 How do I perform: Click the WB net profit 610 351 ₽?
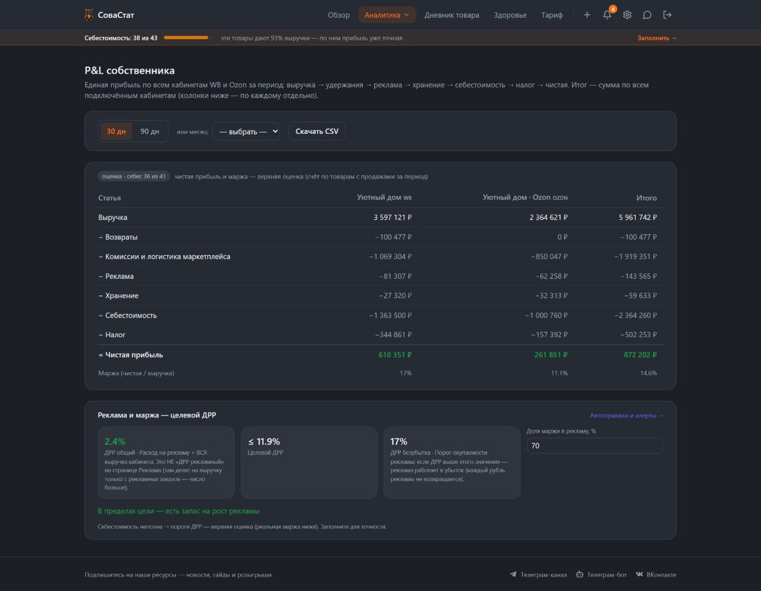click(395, 355)
